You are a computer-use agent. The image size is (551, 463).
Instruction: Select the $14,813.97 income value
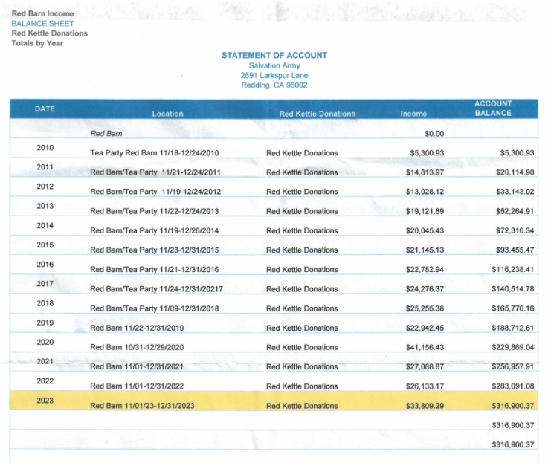(426, 172)
